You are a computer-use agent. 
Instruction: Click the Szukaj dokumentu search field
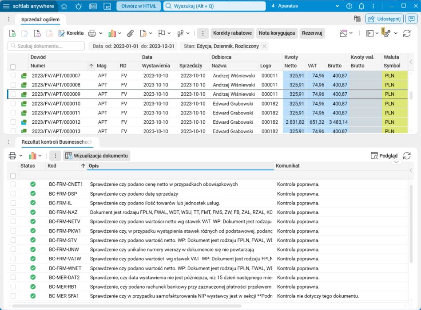[47, 46]
